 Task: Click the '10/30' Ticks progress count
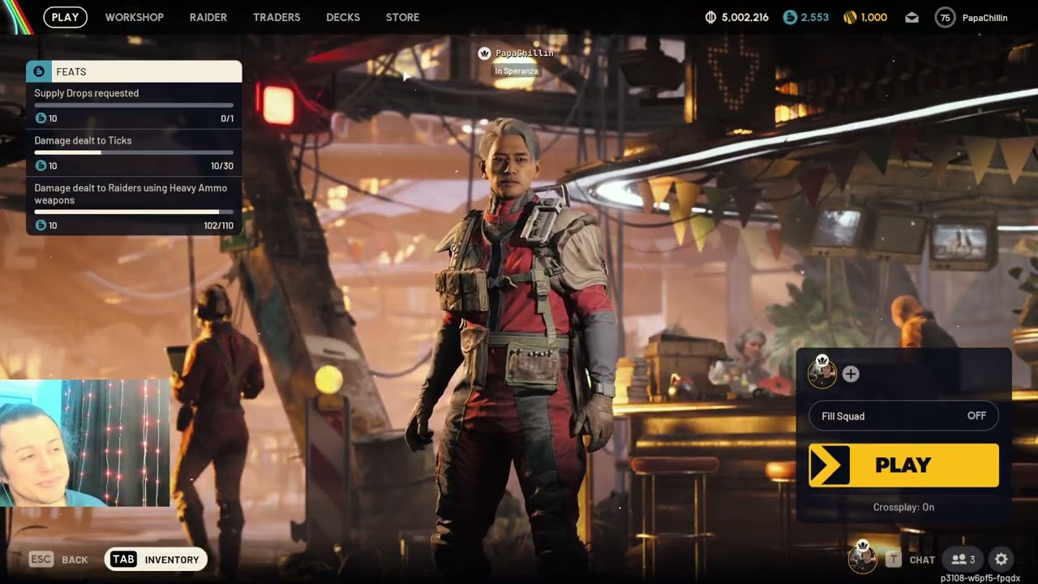pos(221,165)
